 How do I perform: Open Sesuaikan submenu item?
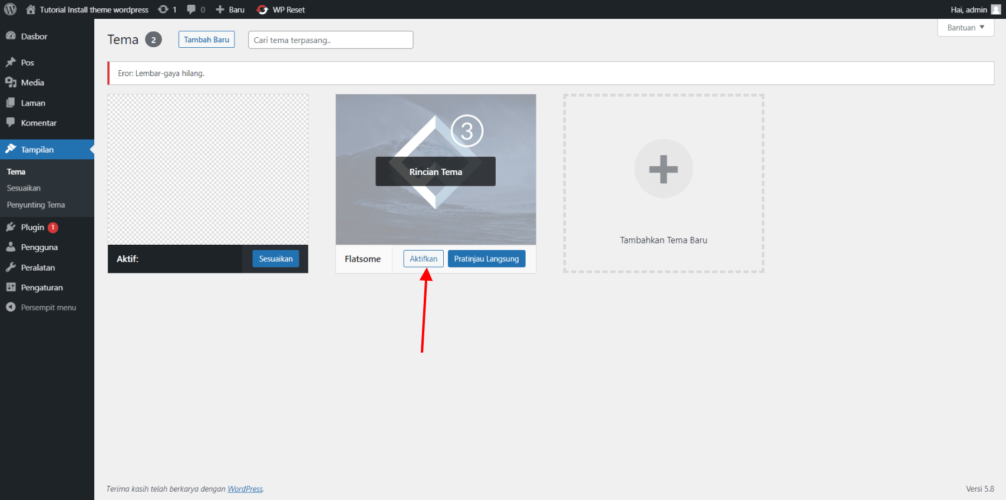click(24, 188)
